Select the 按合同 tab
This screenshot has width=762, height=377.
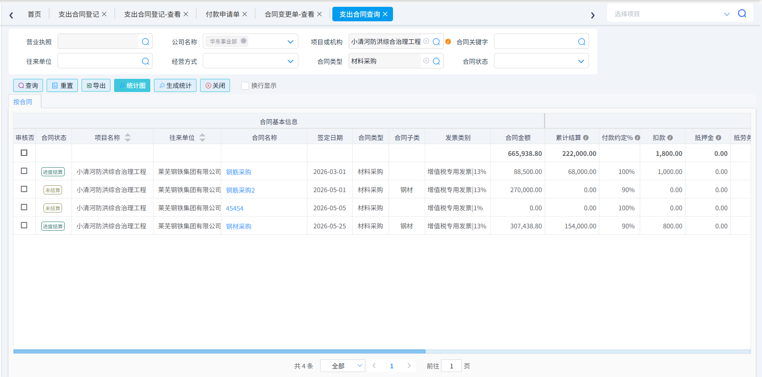pyautogui.click(x=23, y=102)
